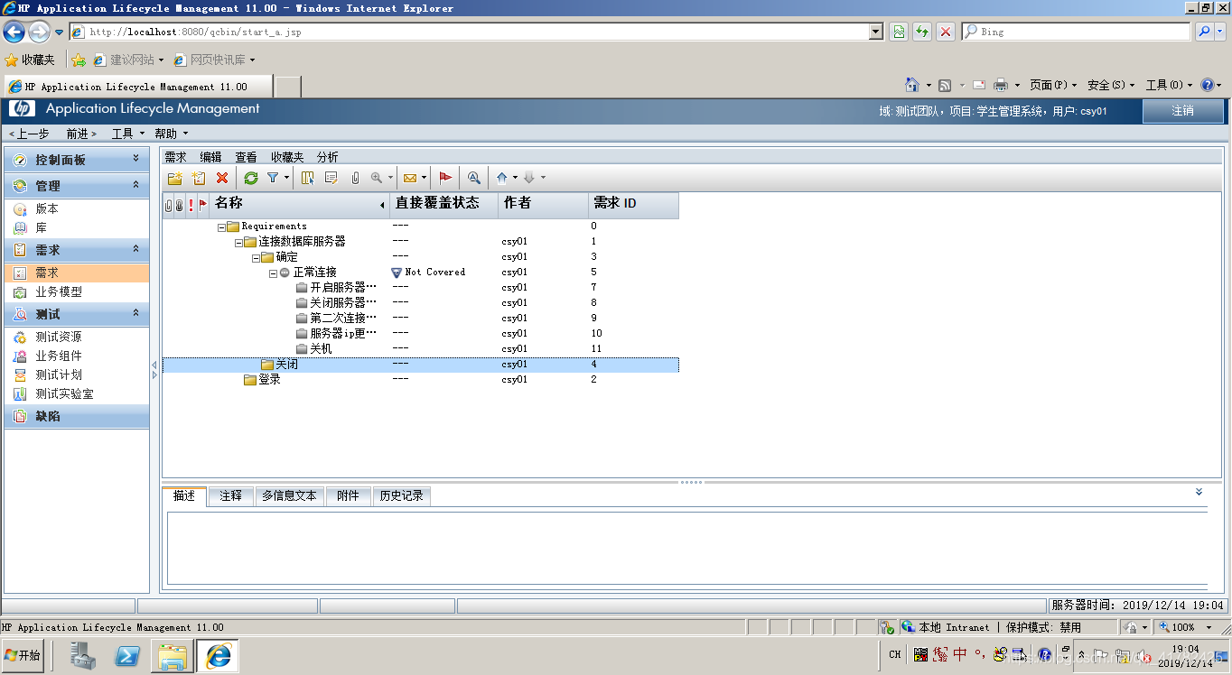This screenshot has width=1232, height=675.
Task: Collapse the Requirements root folder node
Action: (221, 227)
